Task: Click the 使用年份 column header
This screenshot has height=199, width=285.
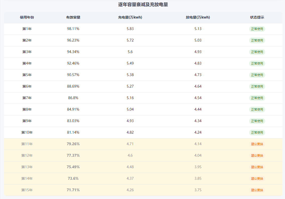Action: coord(27,18)
